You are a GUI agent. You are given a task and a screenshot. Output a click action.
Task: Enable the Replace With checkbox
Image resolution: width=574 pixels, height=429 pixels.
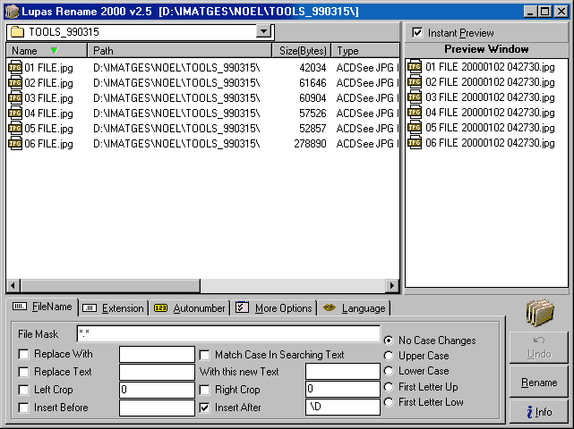pyautogui.click(x=23, y=354)
